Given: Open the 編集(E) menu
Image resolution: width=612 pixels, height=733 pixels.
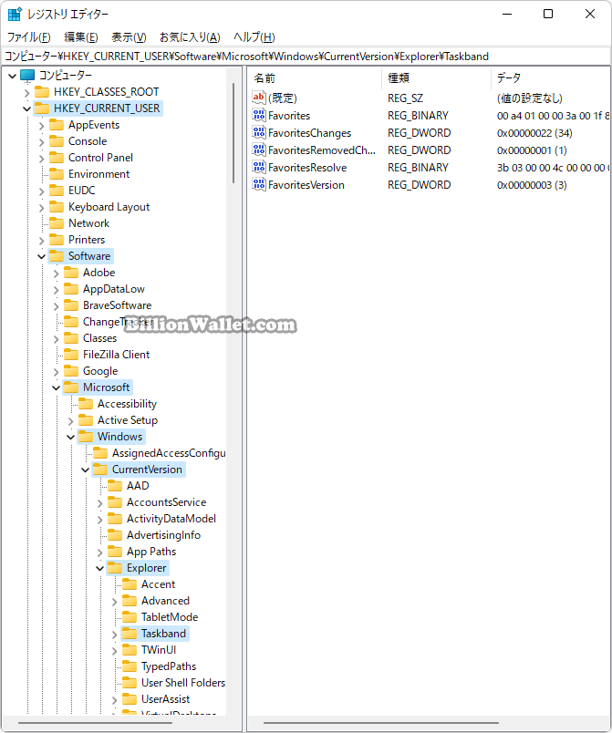Looking at the screenshot, I should point(81,37).
